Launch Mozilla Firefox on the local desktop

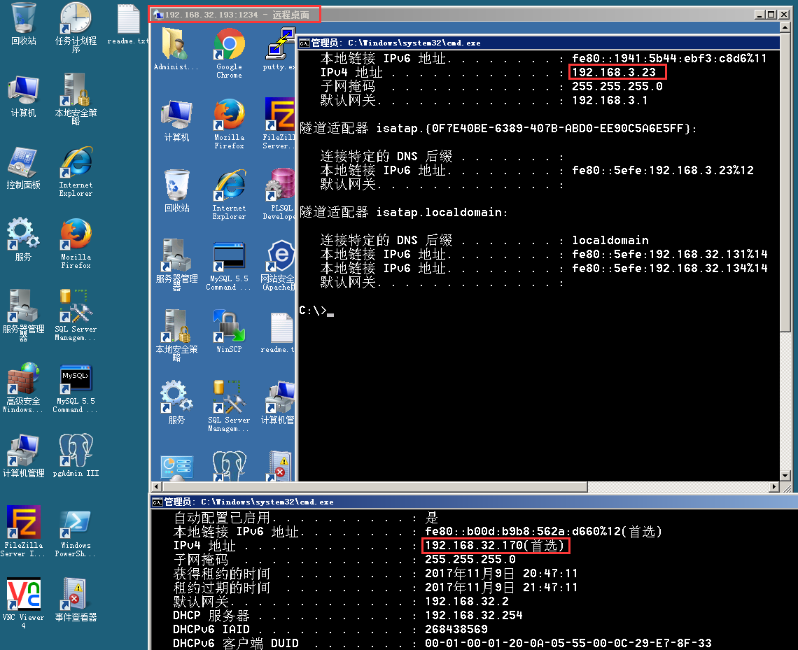76,243
